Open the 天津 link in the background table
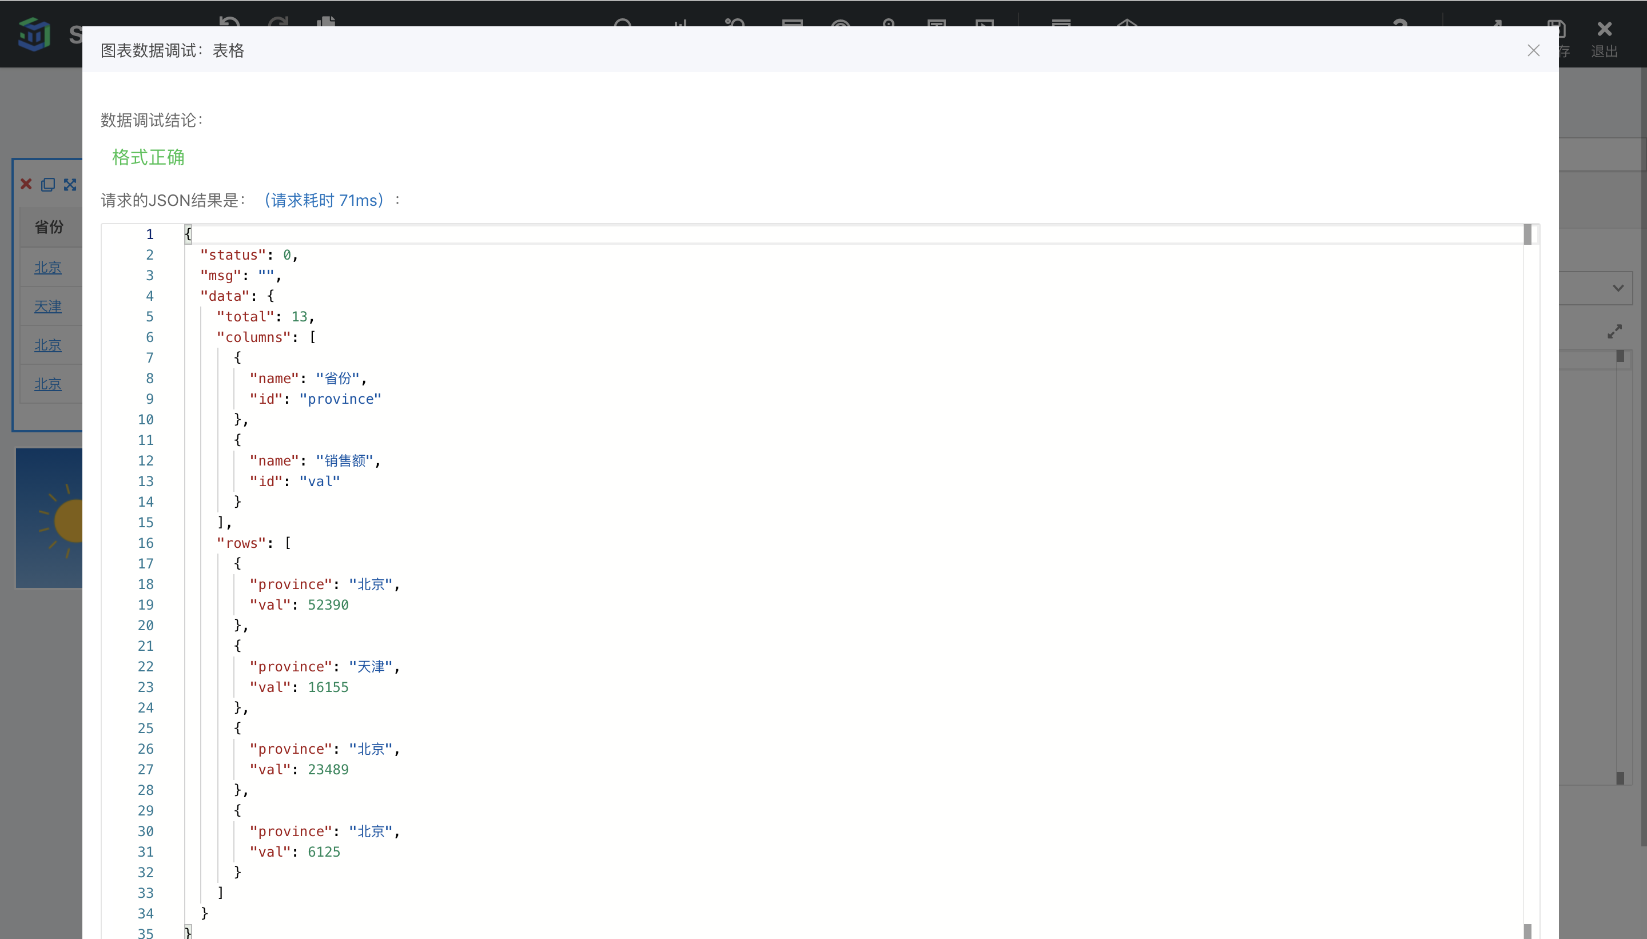The width and height of the screenshot is (1647, 939). [x=47, y=307]
